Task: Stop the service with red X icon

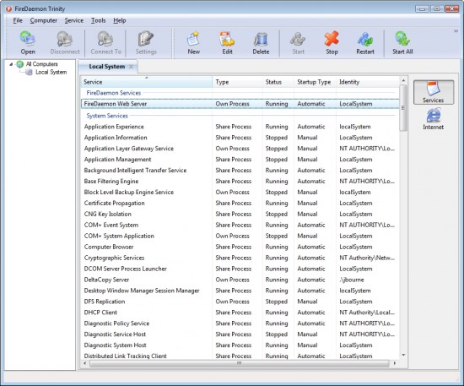Action: coord(332,43)
